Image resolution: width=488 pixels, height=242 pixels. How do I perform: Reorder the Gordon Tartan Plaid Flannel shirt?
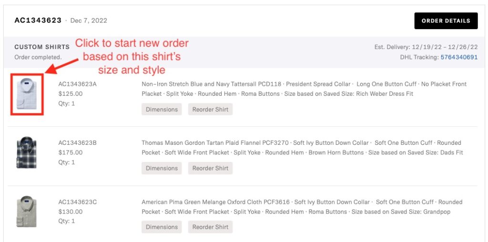tap(210, 168)
